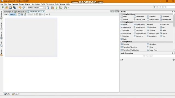Collapse the Swing Containers palette category
This screenshot has height=98, width=175.
(x=121, y=14)
